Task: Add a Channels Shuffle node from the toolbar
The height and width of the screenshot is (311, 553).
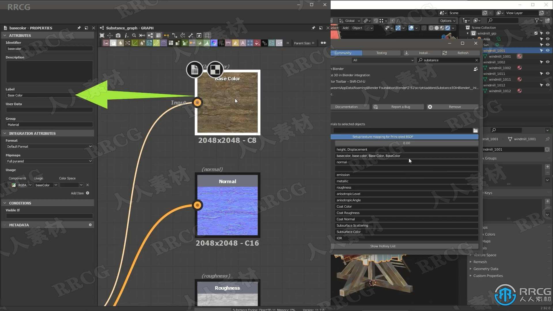Action: [127, 43]
